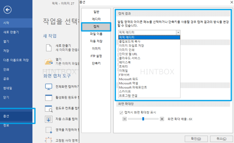Select the 캡처 options tab
This screenshot has width=234, height=143.
click(x=96, y=27)
